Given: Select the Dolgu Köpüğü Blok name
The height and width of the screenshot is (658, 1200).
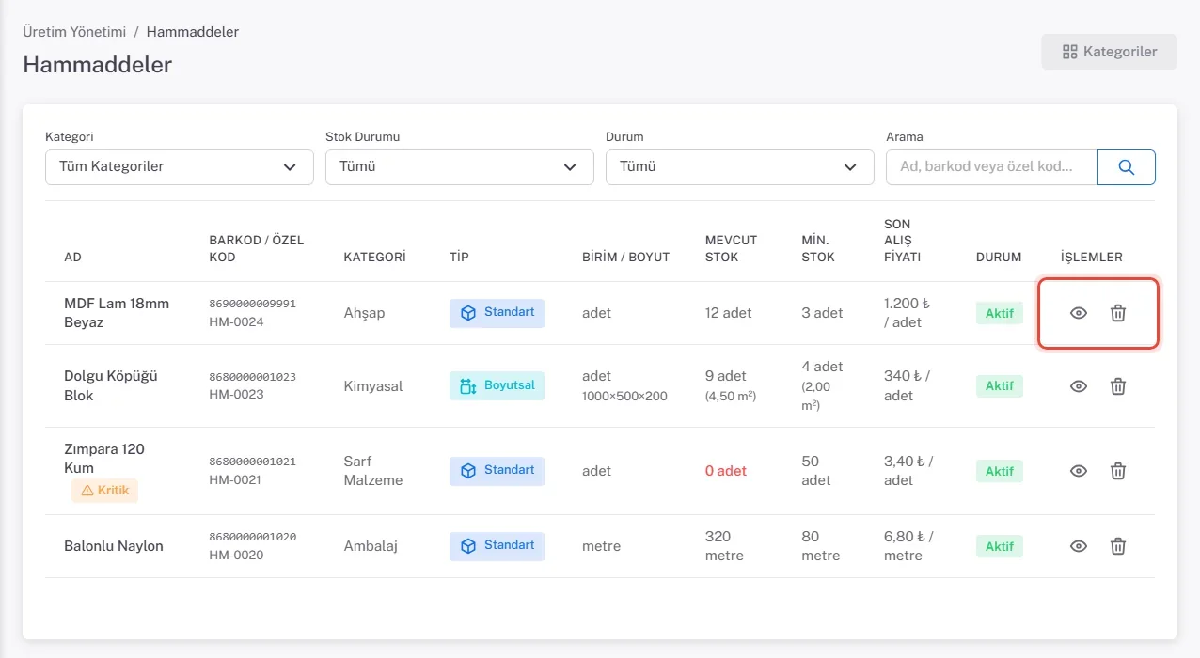Looking at the screenshot, I should [111, 386].
